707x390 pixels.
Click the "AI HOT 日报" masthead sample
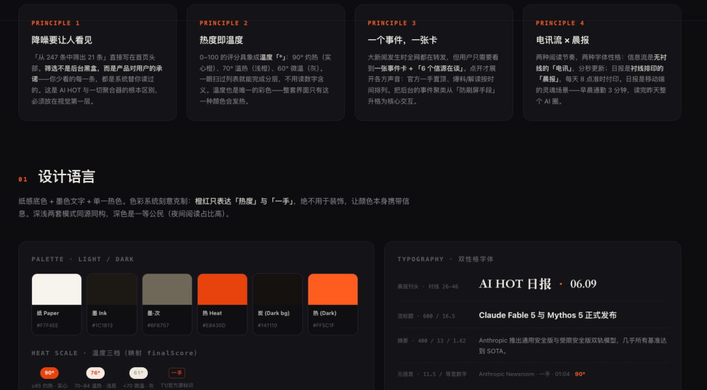point(515,284)
